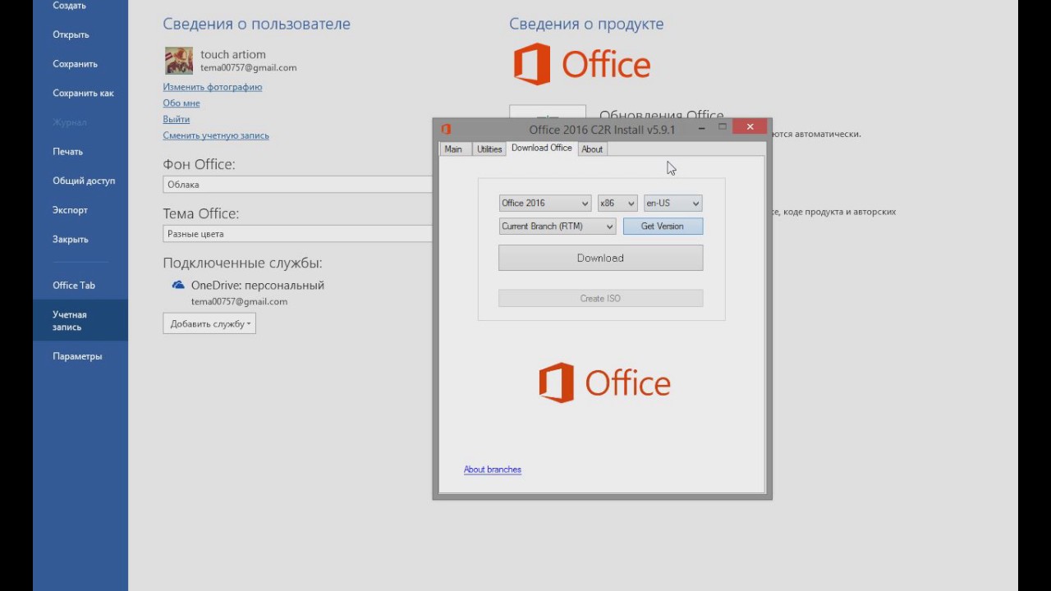Screen dimensions: 1051x591
Task: Click the tema00757@gmail.com user email text
Action: coord(249,68)
